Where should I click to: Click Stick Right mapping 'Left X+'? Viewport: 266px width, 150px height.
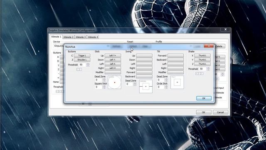coord(113,68)
